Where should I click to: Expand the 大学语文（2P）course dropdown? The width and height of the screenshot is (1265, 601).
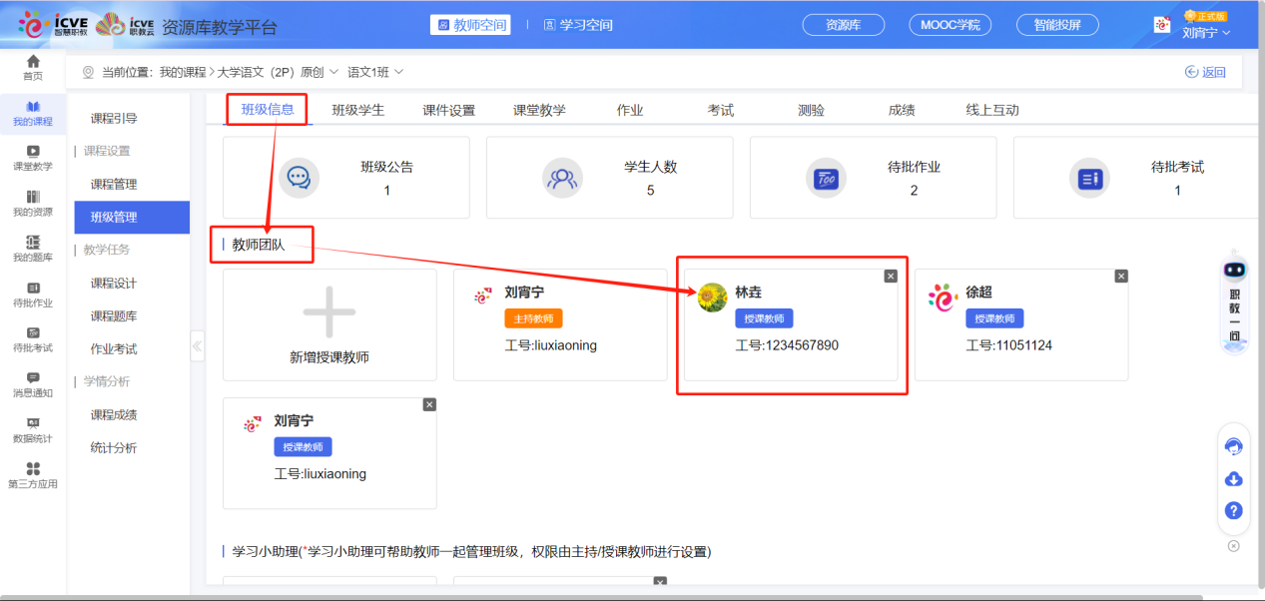[299, 71]
